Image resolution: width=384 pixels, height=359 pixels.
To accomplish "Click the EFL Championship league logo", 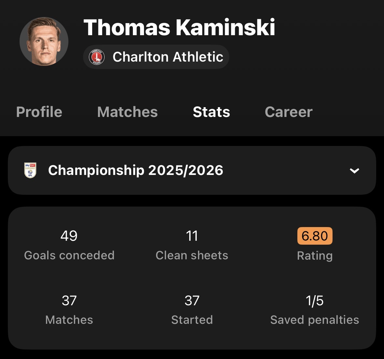I will [x=30, y=170].
